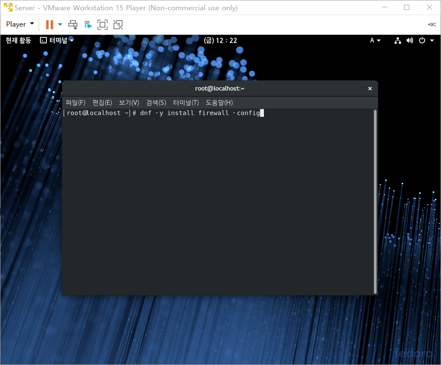Click the volume speaker icon
441x365 pixels.
410,40
